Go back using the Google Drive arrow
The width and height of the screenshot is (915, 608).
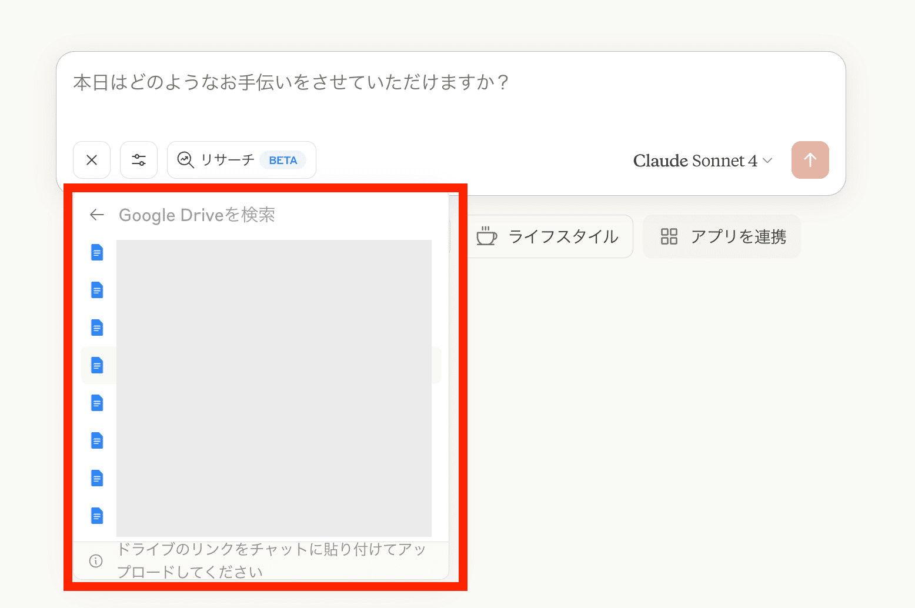[97, 215]
